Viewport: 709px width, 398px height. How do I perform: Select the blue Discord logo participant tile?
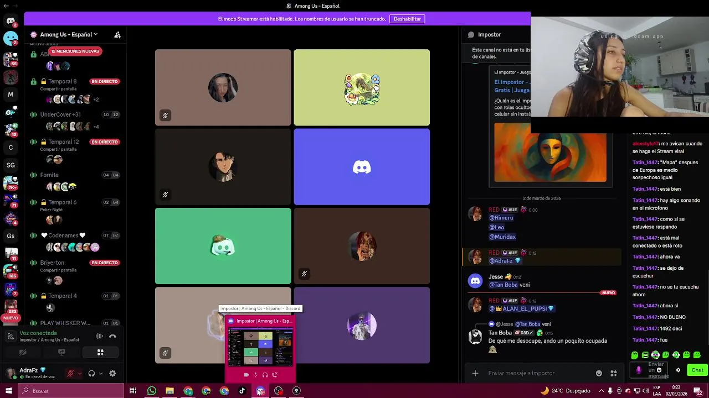click(x=362, y=167)
